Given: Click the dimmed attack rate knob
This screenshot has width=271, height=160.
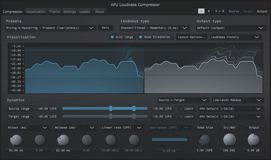Looking at the screenshot, I should tap(39, 140).
